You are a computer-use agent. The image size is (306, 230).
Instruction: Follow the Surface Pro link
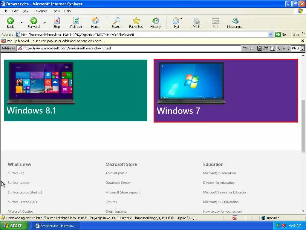[x=16, y=173]
